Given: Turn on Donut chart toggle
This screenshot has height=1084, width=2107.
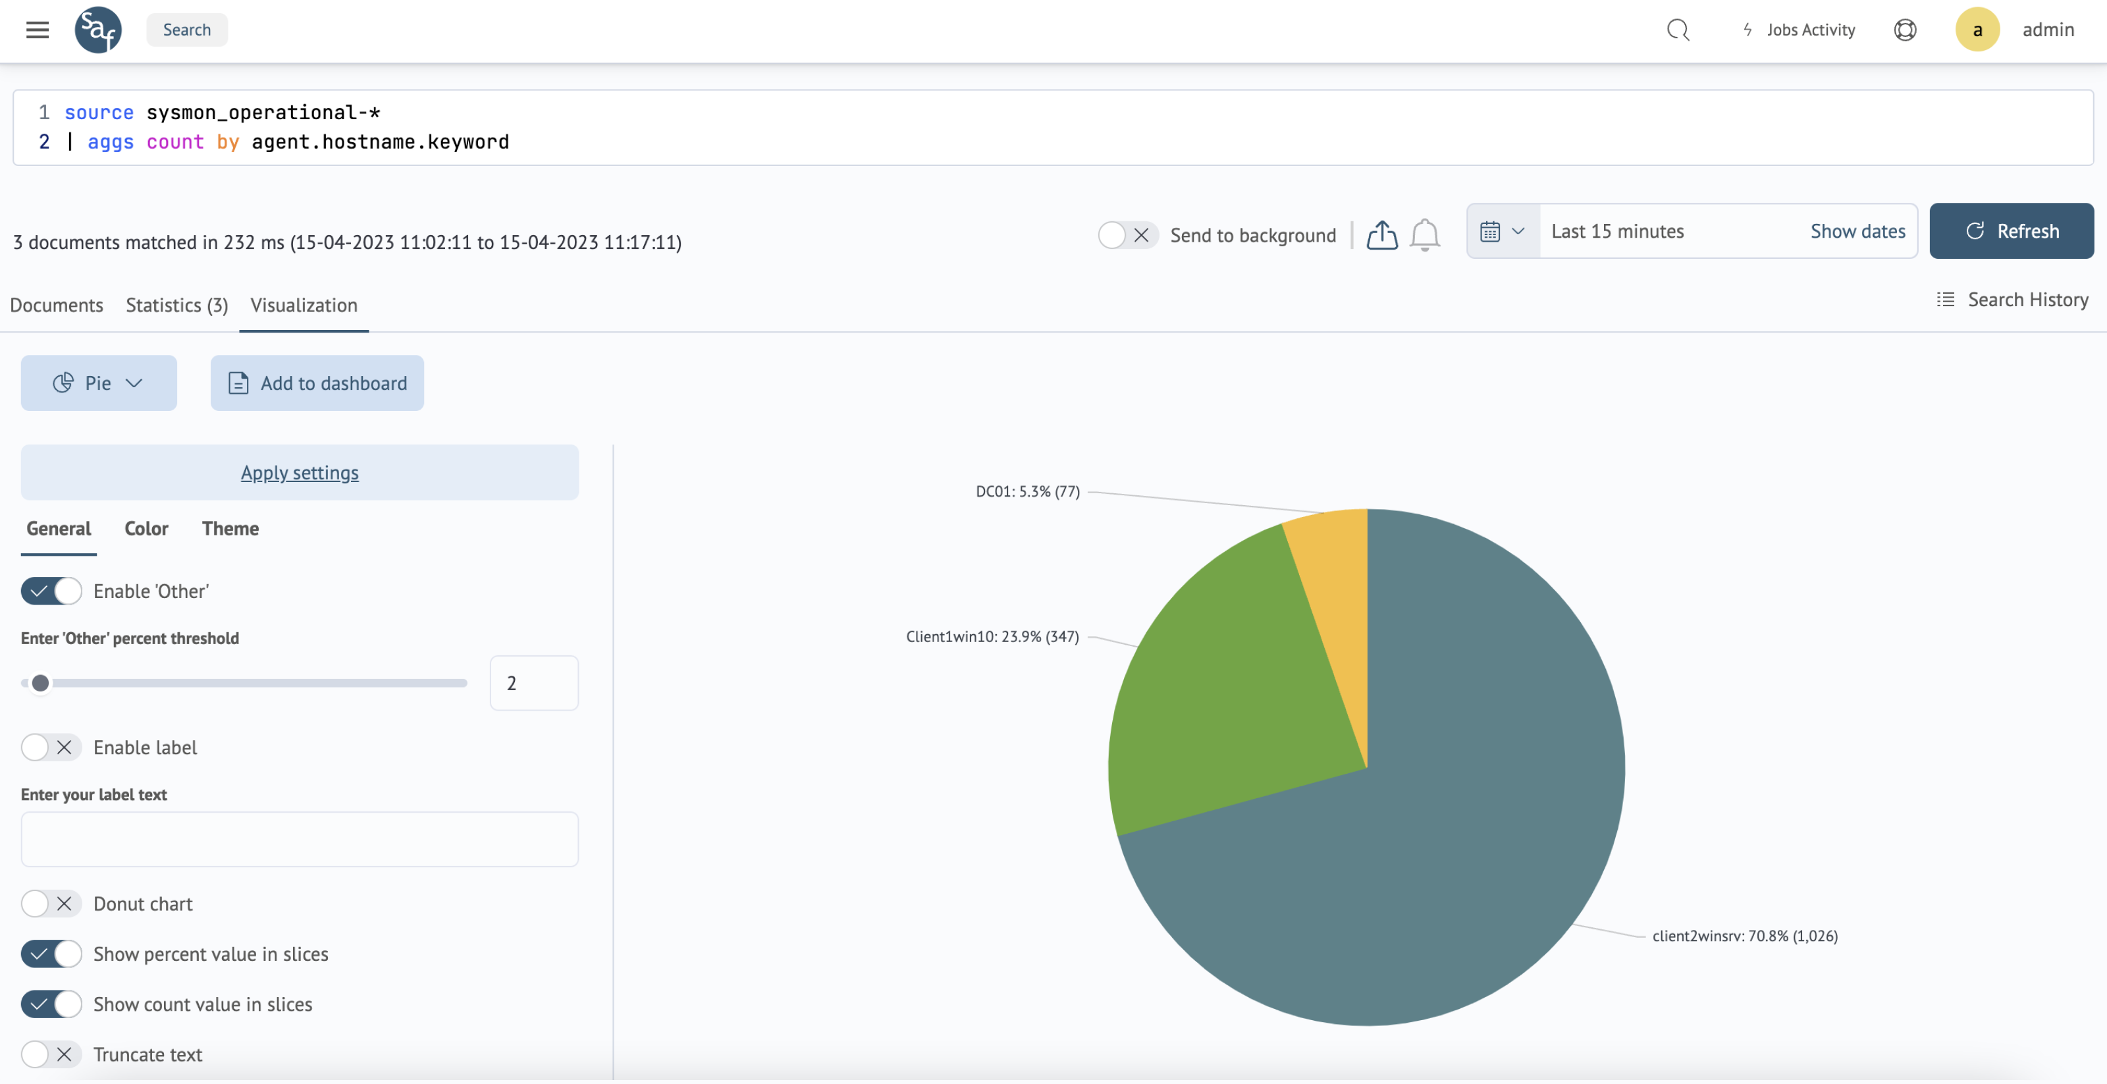Looking at the screenshot, I should (51, 903).
